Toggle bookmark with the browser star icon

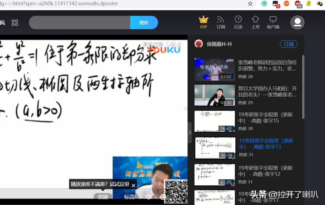[250, 4]
